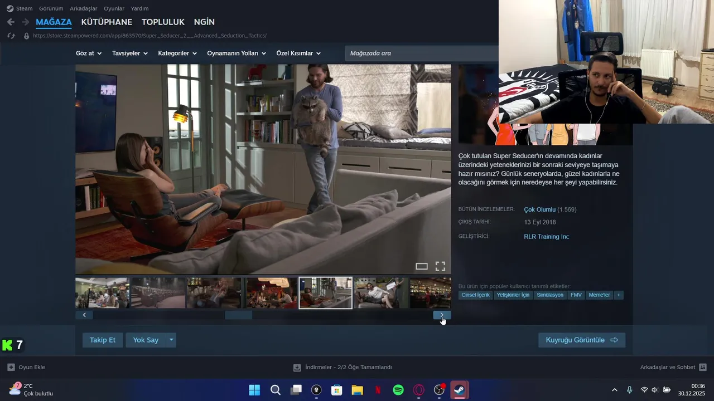Click the microphone icon in the system tray
The height and width of the screenshot is (401, 714).
pos(629,390)
